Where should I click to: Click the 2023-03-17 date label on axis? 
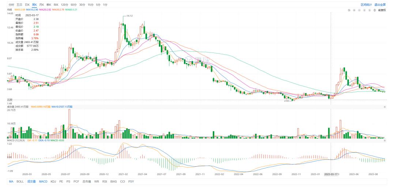(x=331, y=174)
